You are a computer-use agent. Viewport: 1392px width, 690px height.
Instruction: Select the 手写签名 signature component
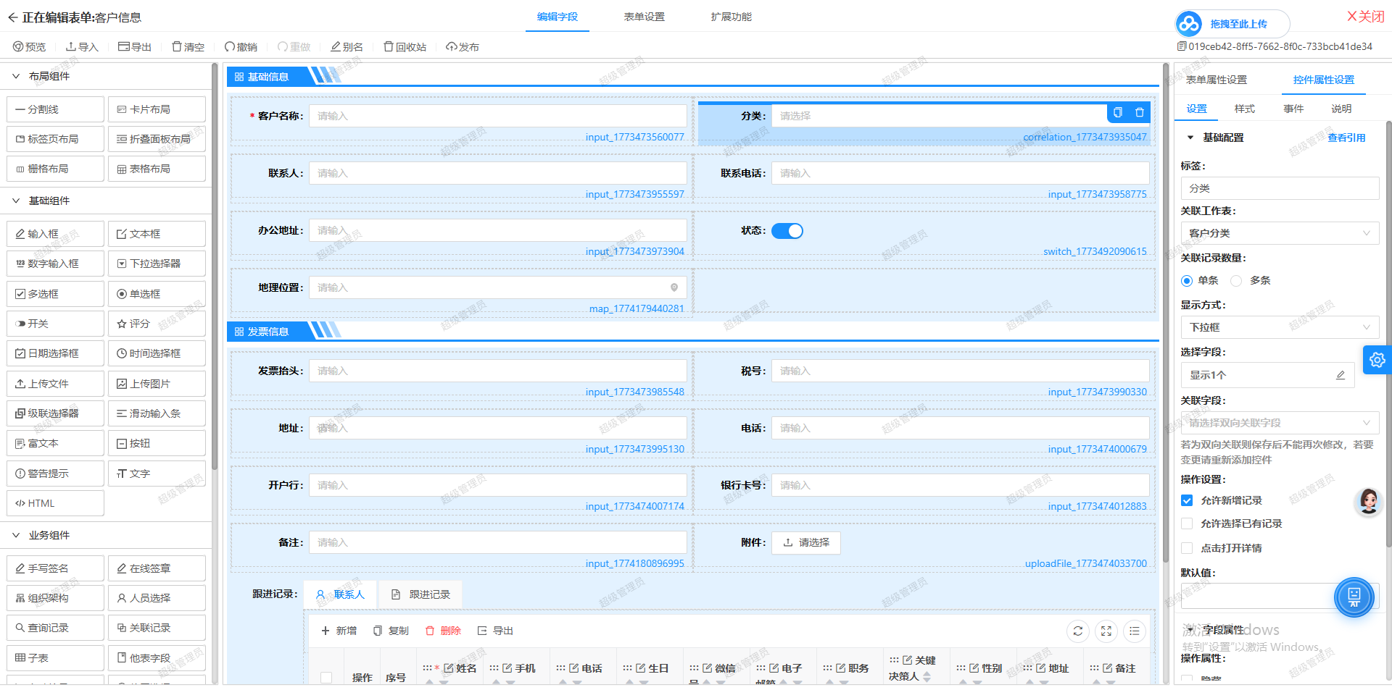55,568
